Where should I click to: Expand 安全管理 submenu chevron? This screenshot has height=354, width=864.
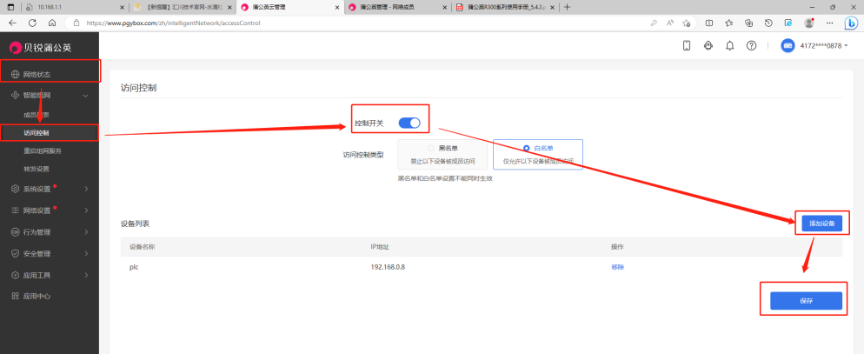pyautogui.click(x=87, y=254)
